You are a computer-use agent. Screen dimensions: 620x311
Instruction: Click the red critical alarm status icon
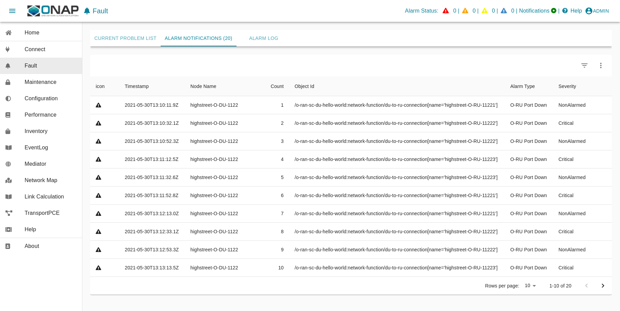point(446,11)
